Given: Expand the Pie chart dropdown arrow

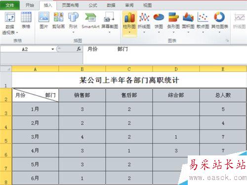Looking at the screenshot, I should [159, 33].
